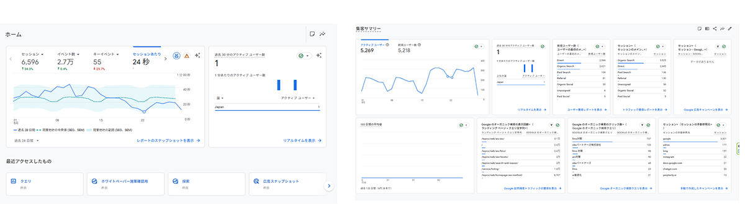Select the セッションあたり metric tab
The height and width of the screenshot is (223, 745).
coord(147,58)
